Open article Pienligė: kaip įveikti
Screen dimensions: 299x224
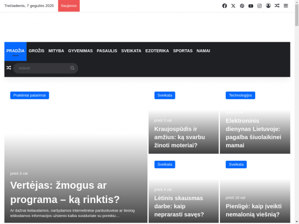pyautogui.click(x=254, y=210)
